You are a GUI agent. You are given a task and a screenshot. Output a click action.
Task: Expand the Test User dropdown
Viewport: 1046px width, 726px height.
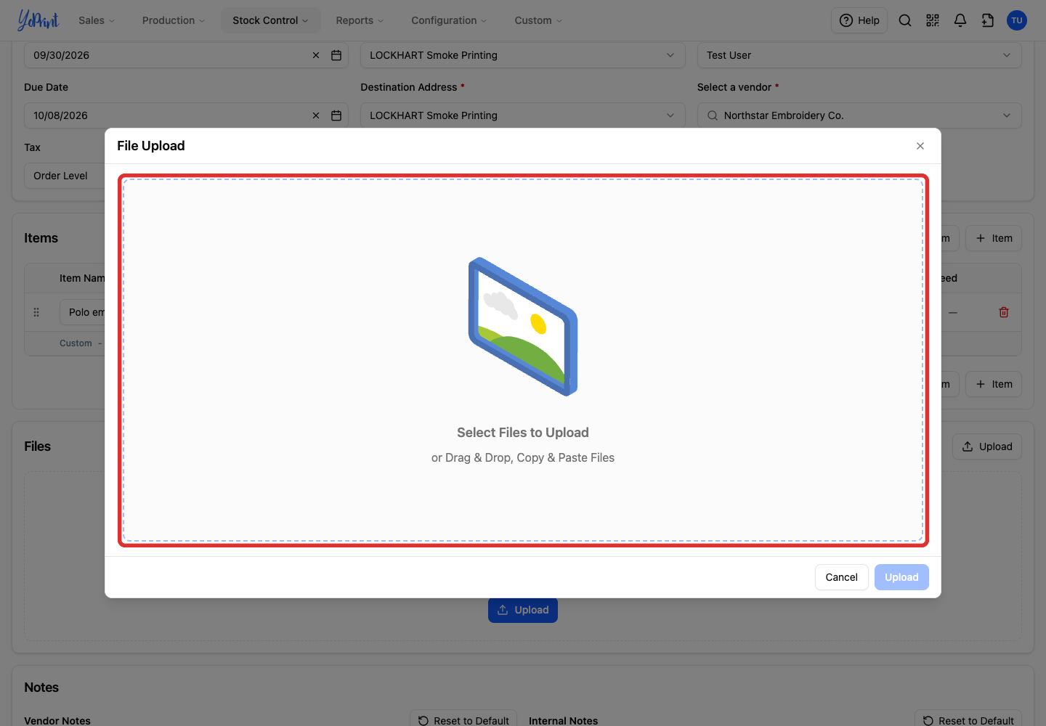point(859,55)
